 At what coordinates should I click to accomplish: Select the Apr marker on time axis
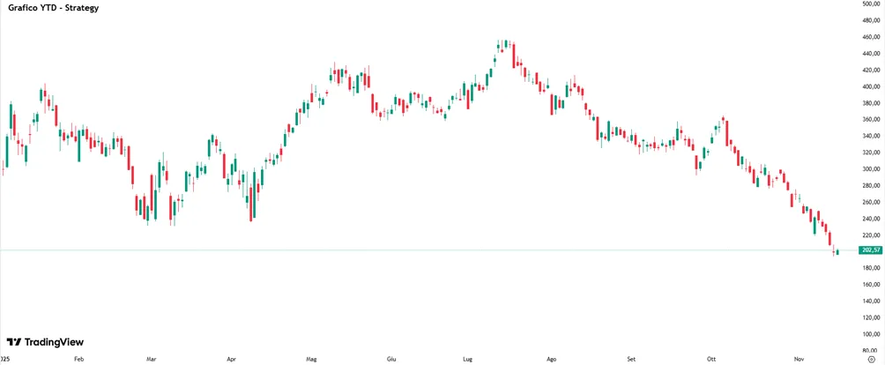point(231,358)
